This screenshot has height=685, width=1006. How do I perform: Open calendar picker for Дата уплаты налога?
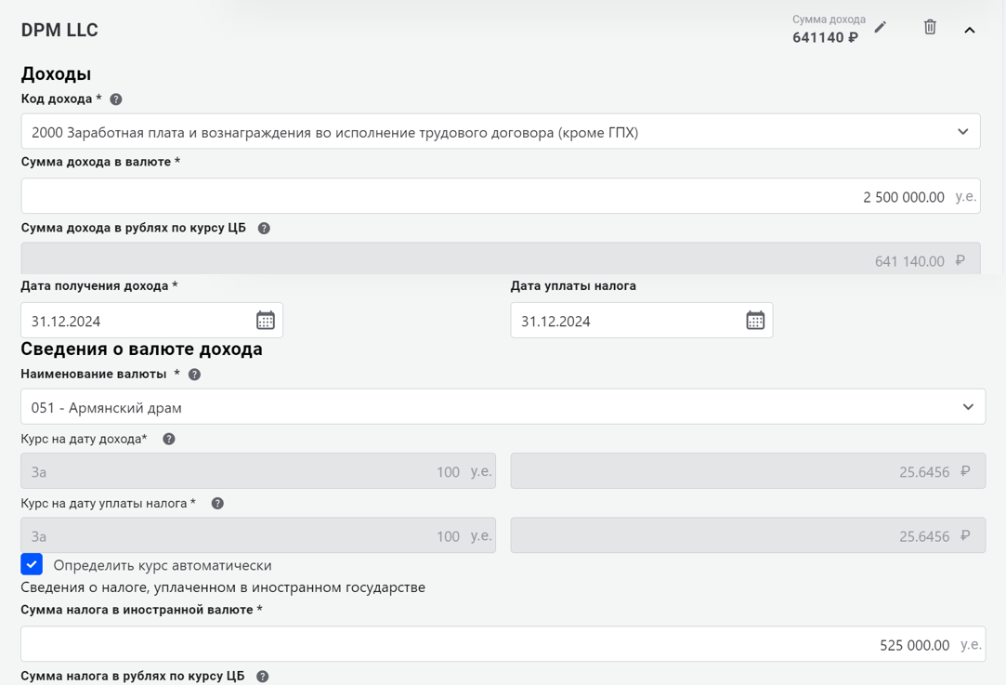(x=754, y=321)
